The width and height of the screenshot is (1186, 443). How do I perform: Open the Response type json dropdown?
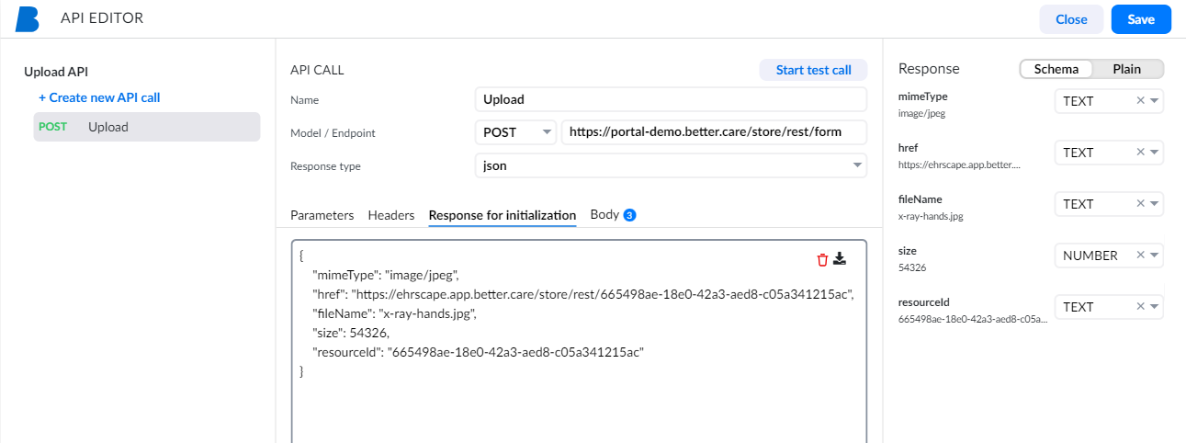click(x=671, y=166)
